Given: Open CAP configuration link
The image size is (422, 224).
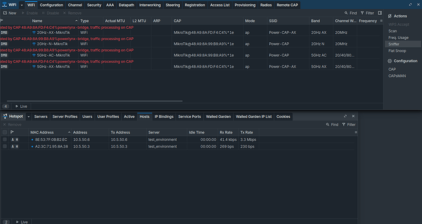Looking at the screenshot, I should 392,69.
